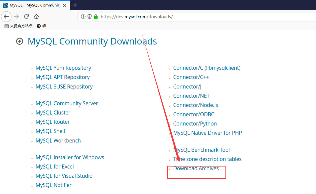Viewport: 316px width, 194px height.
Task: Select the MySQL Community Downloads browser tab
Action: point(35,5)
